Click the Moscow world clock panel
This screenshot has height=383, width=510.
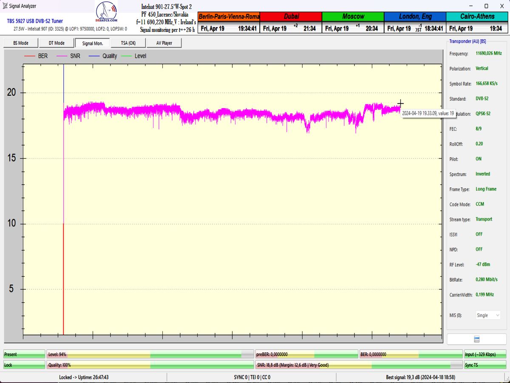pos(353,23)
